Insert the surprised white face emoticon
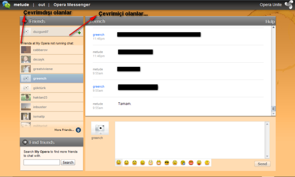Viewport: 295px width, 177px height. pyautogui.click(x=151, y=163)
